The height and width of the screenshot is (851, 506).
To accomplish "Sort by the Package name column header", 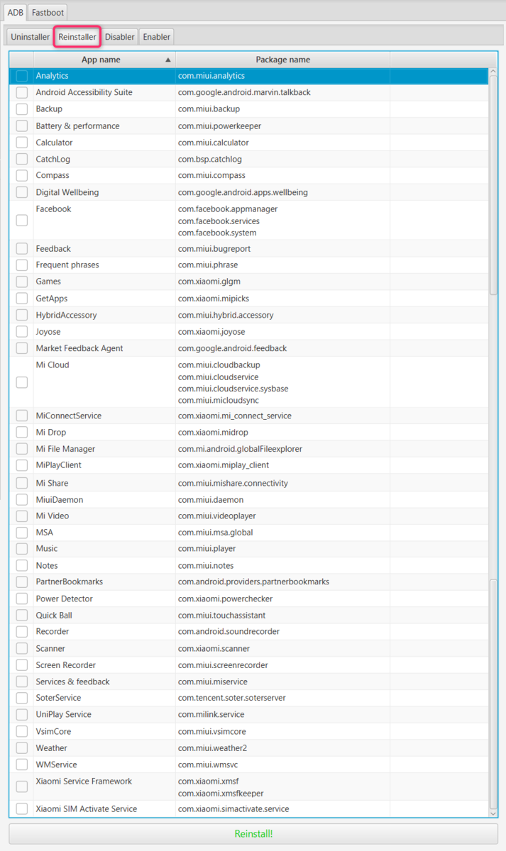I will click(x=282, y=60).
